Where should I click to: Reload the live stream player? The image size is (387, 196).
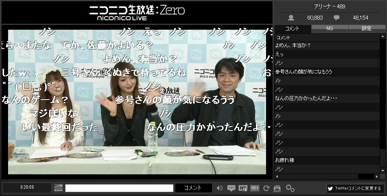click(x=266, y=188)
